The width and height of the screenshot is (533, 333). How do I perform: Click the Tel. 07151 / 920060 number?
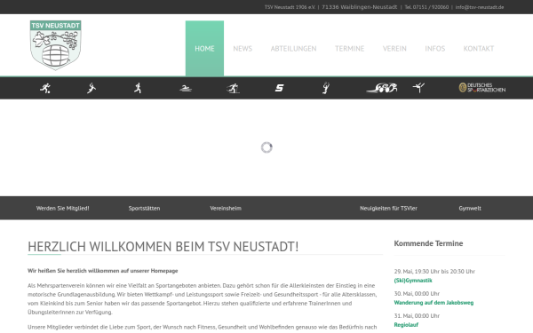426,7
